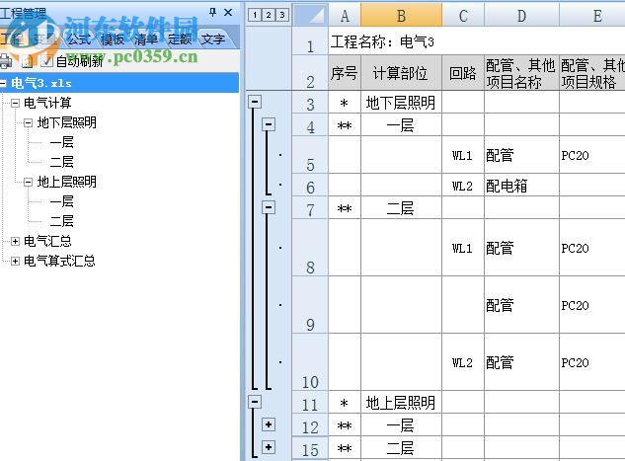Click cell 地上层照明 in row 11
625x461 pixels.
tap(401, 403)
